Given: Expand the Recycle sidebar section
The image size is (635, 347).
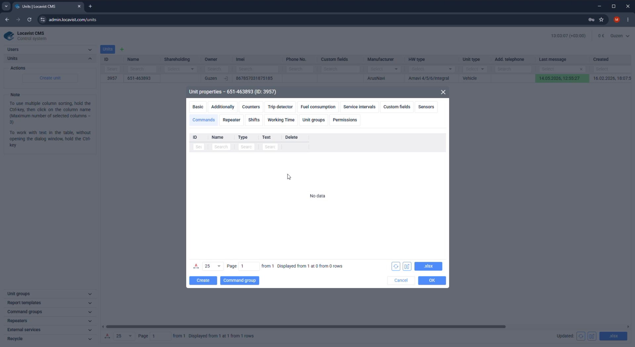Looking at the screenshot, I should (x=50, y=339).
